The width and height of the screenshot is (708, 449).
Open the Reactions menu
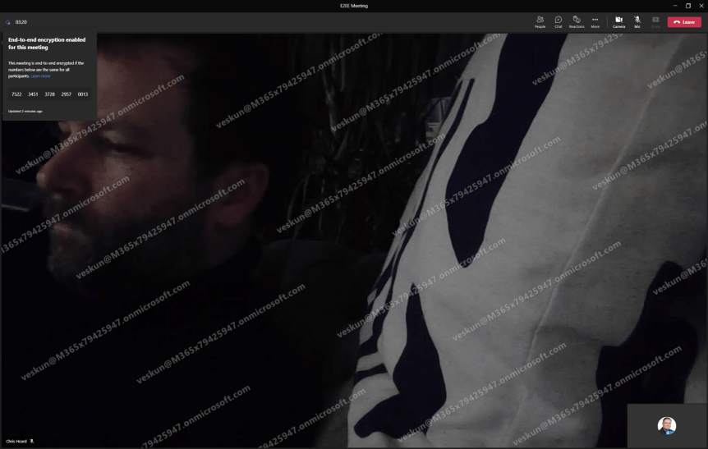(x=577, y=21)
